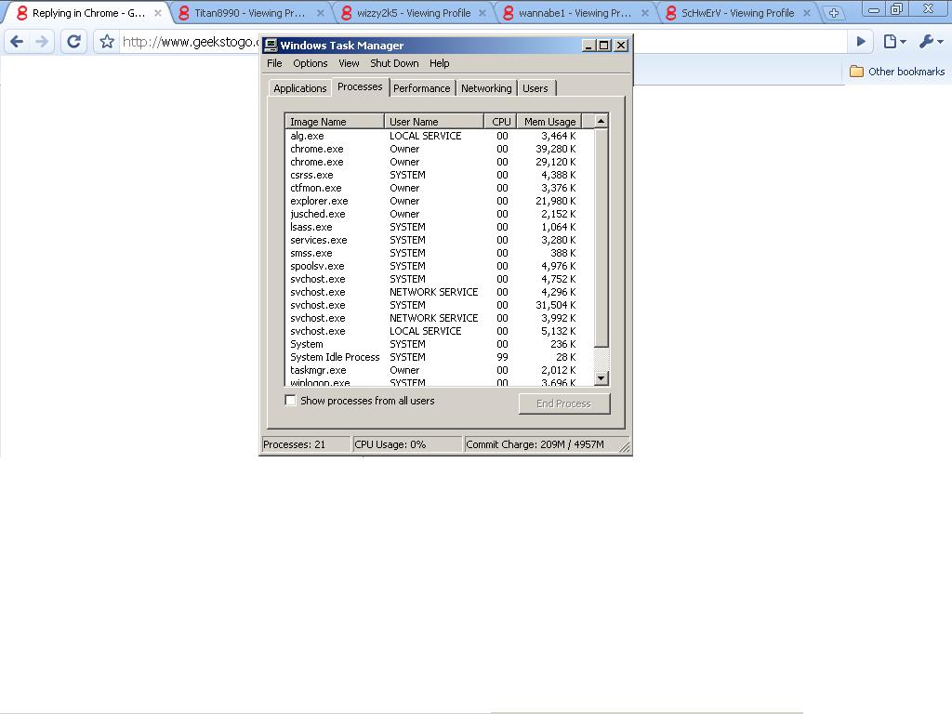952x714 pixels.
Task: Close the Windows Task Manager window
Action: [620, 45]
